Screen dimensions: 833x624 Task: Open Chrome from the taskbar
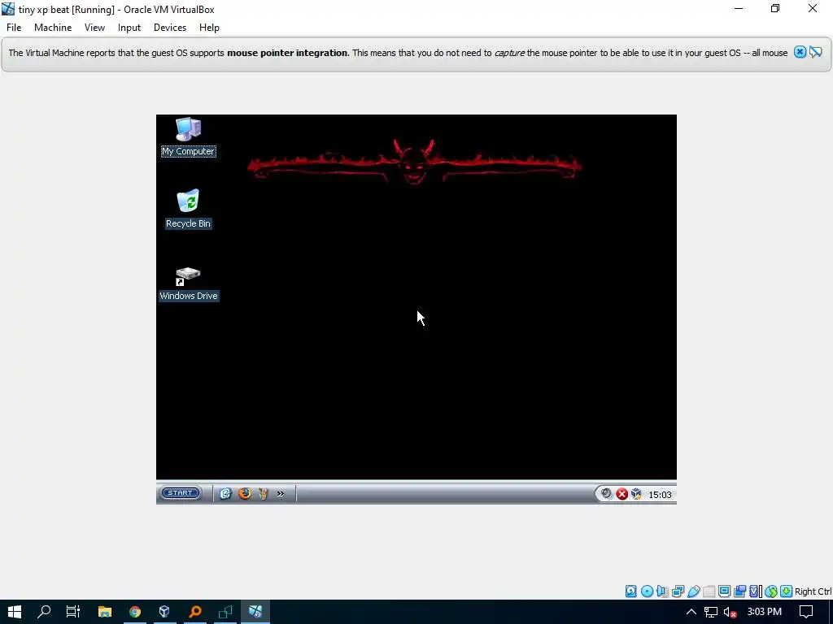135,612
